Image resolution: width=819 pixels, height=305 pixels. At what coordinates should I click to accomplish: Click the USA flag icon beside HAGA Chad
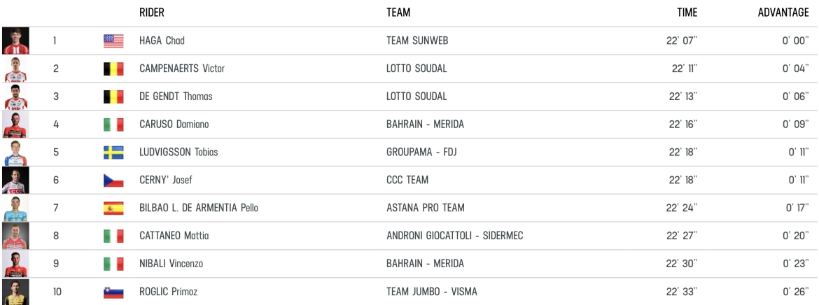[113, 41]
